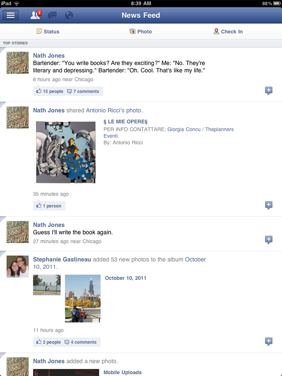Viewport: 282px width, 376px height.
Task: Open the 7 comments on bartender post
Action: (x=83, y=91)
